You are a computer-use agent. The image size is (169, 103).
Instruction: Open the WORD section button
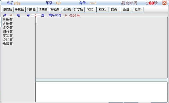click(90, 10)
